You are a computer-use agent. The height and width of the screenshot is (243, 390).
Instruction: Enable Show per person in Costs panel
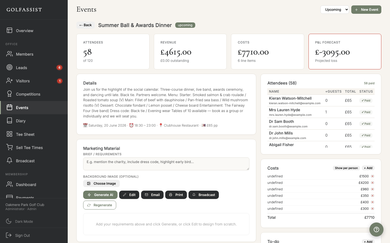346,168
